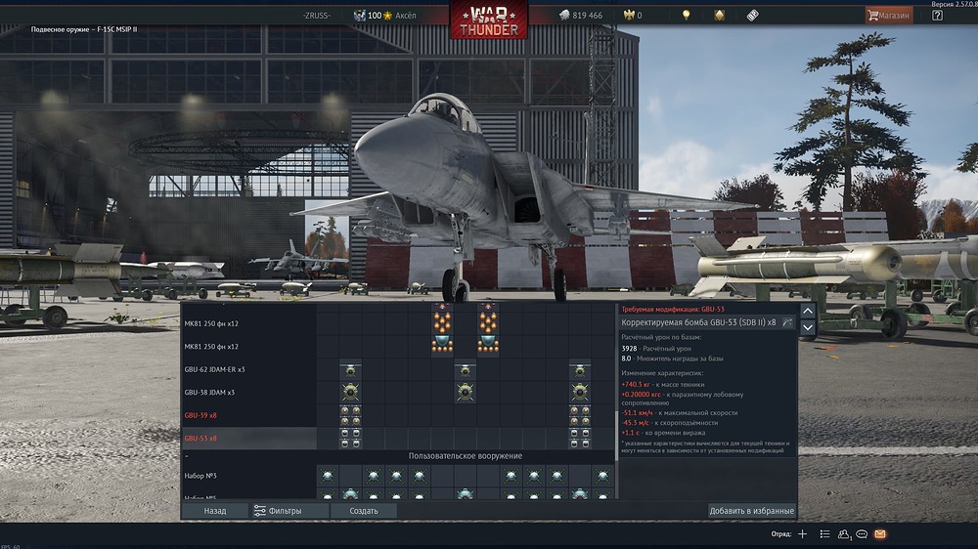978x549 pixels.
Task: Open the War Thunder logo menu
Action: 489,21
